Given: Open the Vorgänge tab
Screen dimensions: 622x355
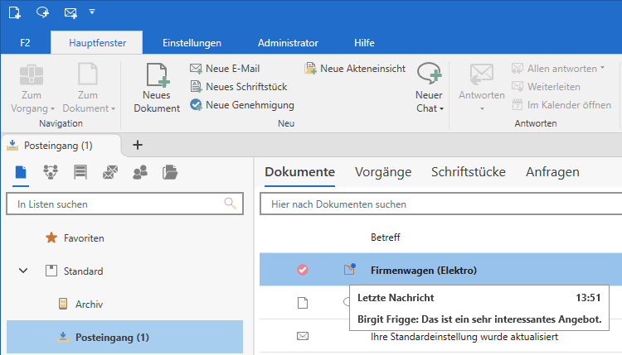Looking at the screenshot, I should coord(383,172).
